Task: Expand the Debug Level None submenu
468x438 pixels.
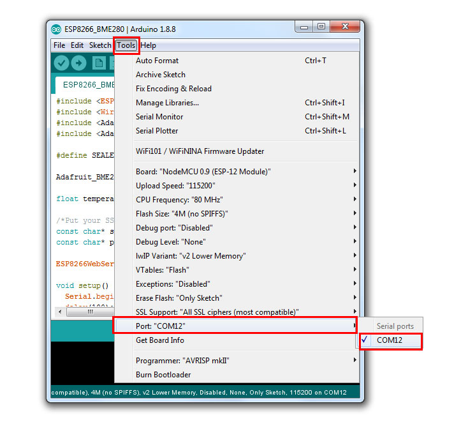Action: 237,241
